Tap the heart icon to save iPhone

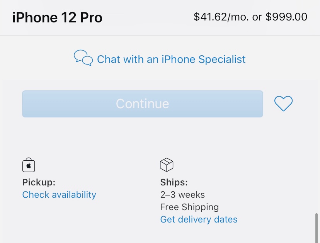[283, 104]
